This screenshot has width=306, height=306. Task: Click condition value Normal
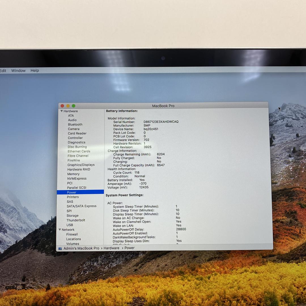[140, 176]
